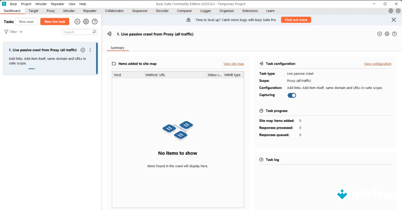The height and width of the screenshot is (210, 402).
Task: Pause the crawl using the pause icon near task settings
Action: click(x=380, y=34)
